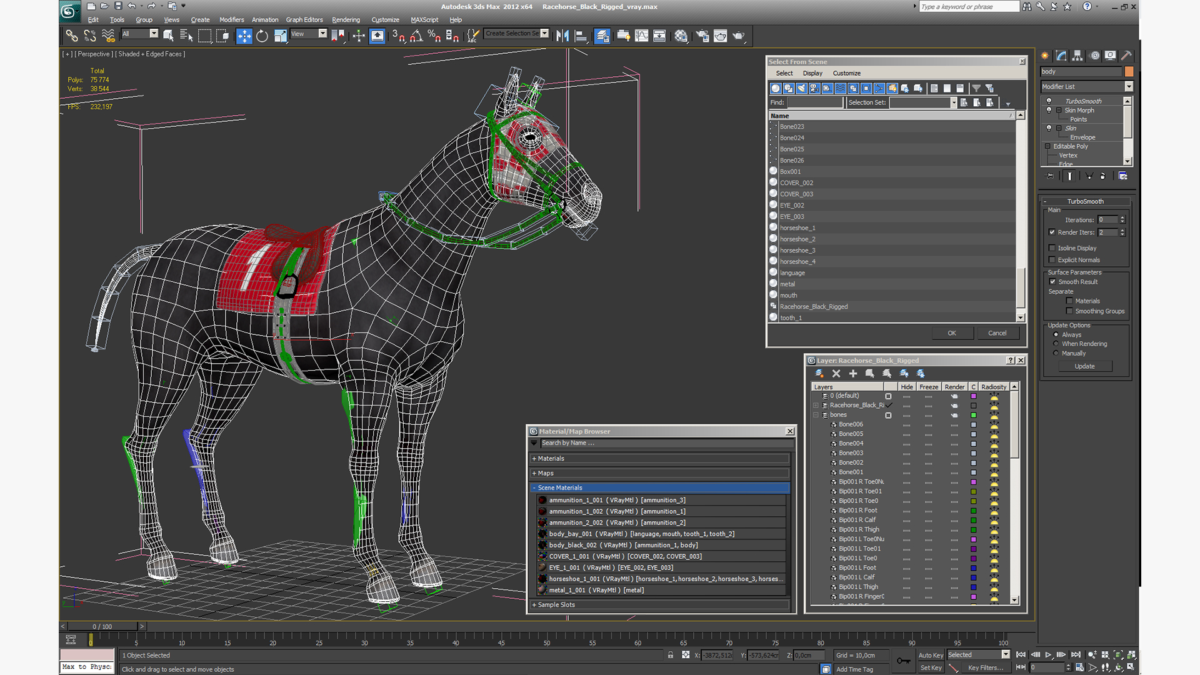
Task: Open the MAXScript menu
Action: point(424,20)
